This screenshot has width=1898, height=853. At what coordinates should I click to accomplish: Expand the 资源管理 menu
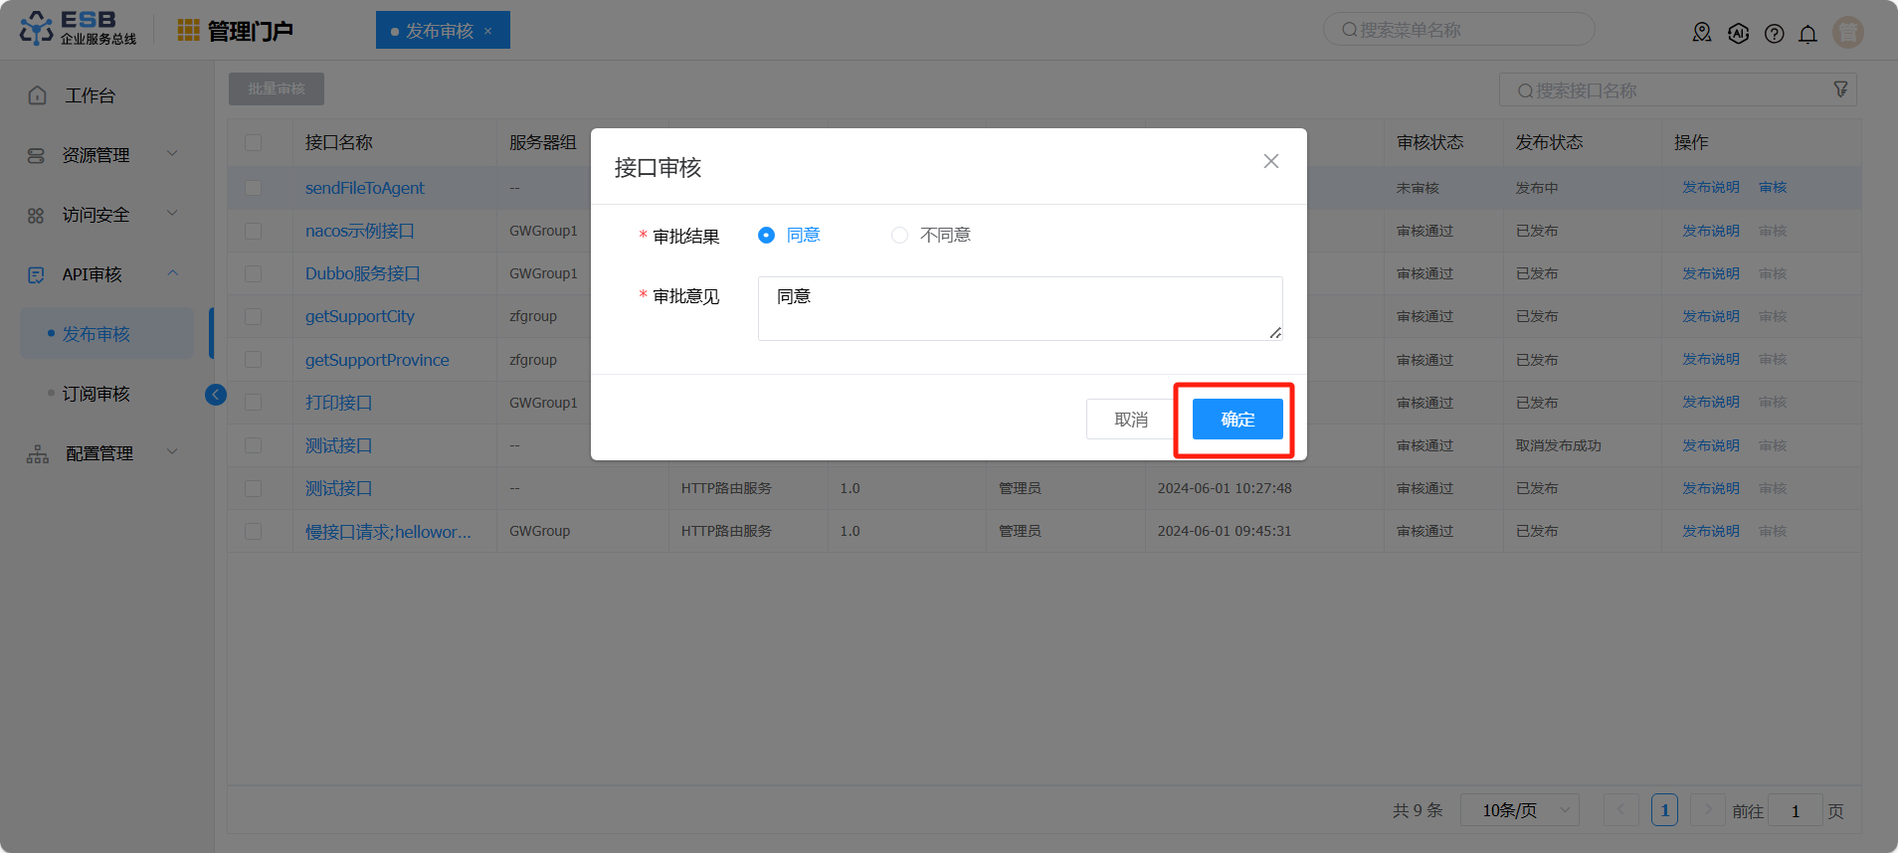tap(99, 155)
